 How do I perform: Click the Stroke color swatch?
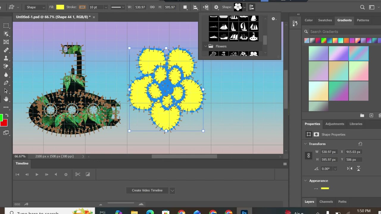[82, 7]
